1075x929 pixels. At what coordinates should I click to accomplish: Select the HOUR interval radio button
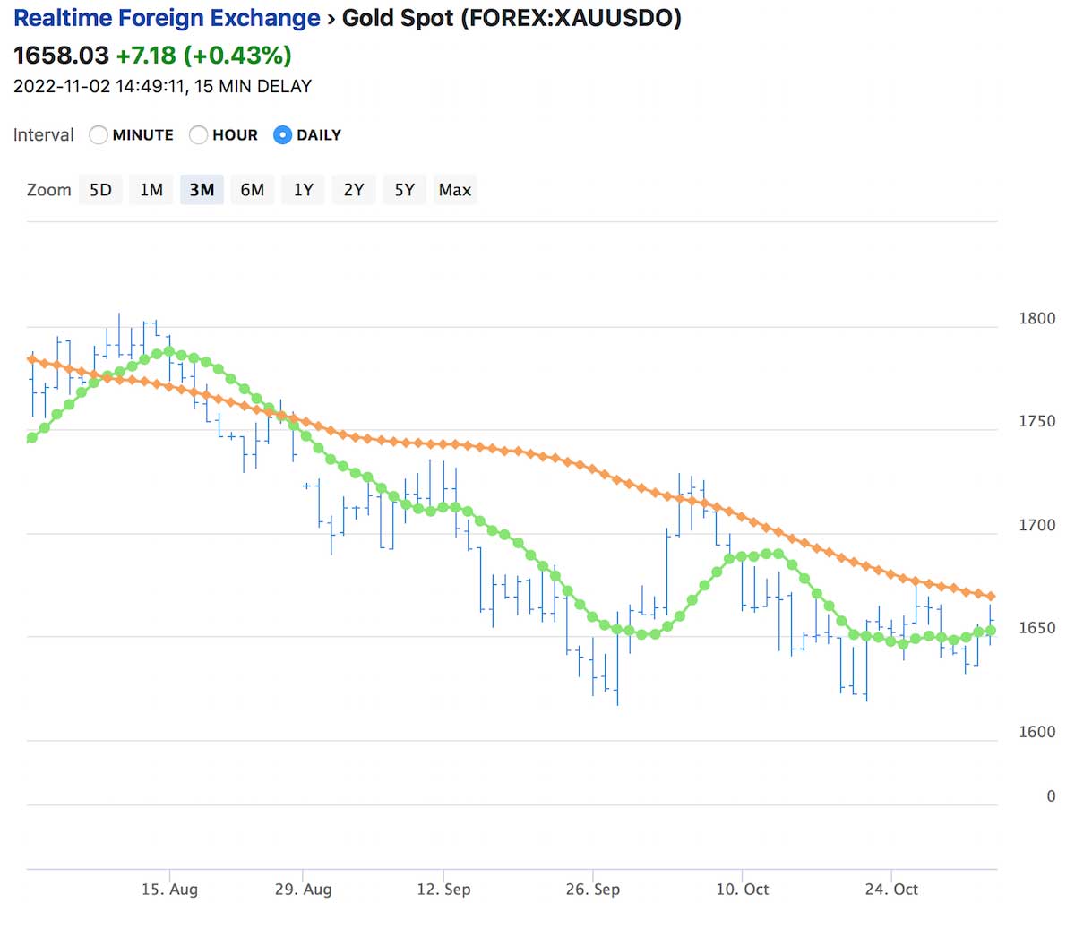point(198,135)
